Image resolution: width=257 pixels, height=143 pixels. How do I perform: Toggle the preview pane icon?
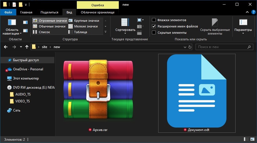click(25, 22)
